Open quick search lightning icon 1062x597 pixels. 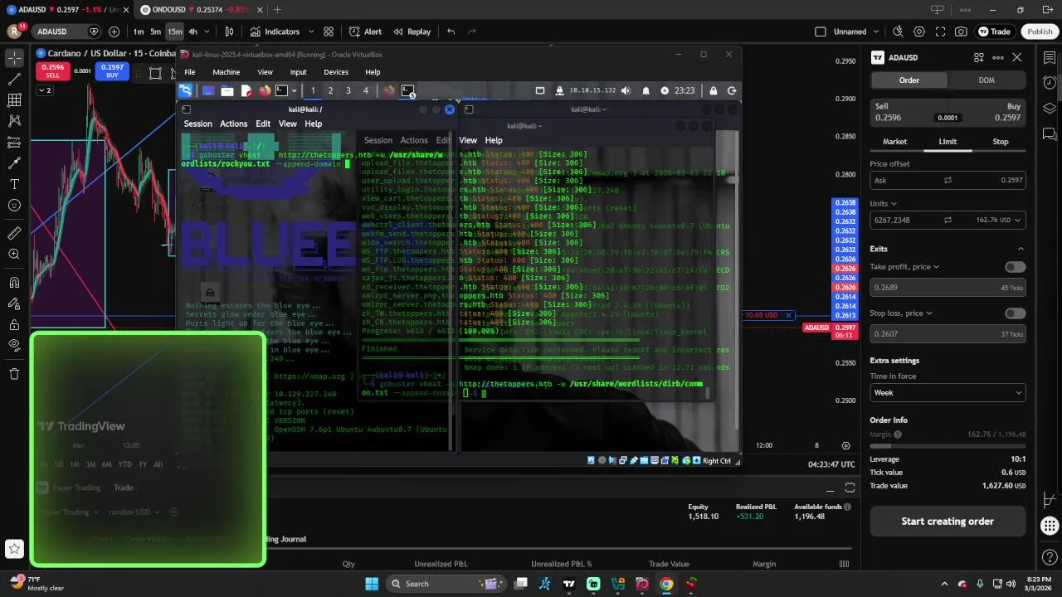[898, 32]
